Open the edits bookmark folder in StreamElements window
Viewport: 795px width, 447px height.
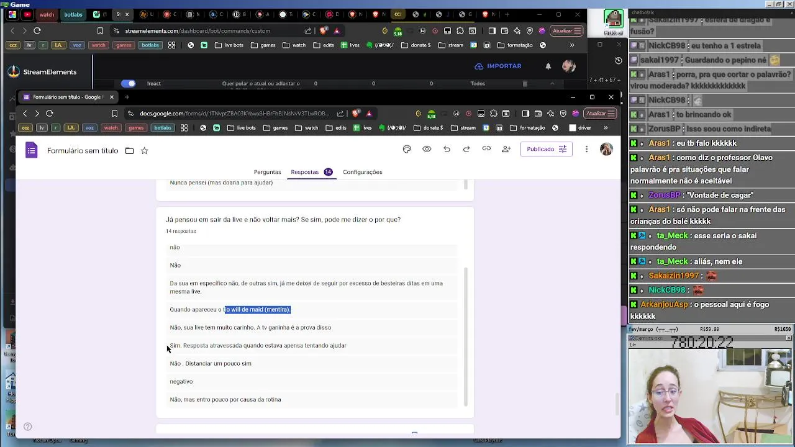[x=324, y=45]
